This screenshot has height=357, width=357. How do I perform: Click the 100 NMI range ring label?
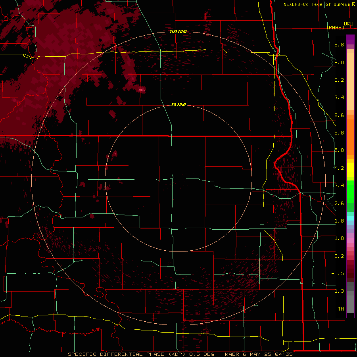click(178, 31)
